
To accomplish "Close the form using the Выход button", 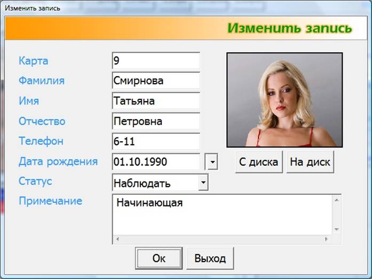I will point(210,258).
